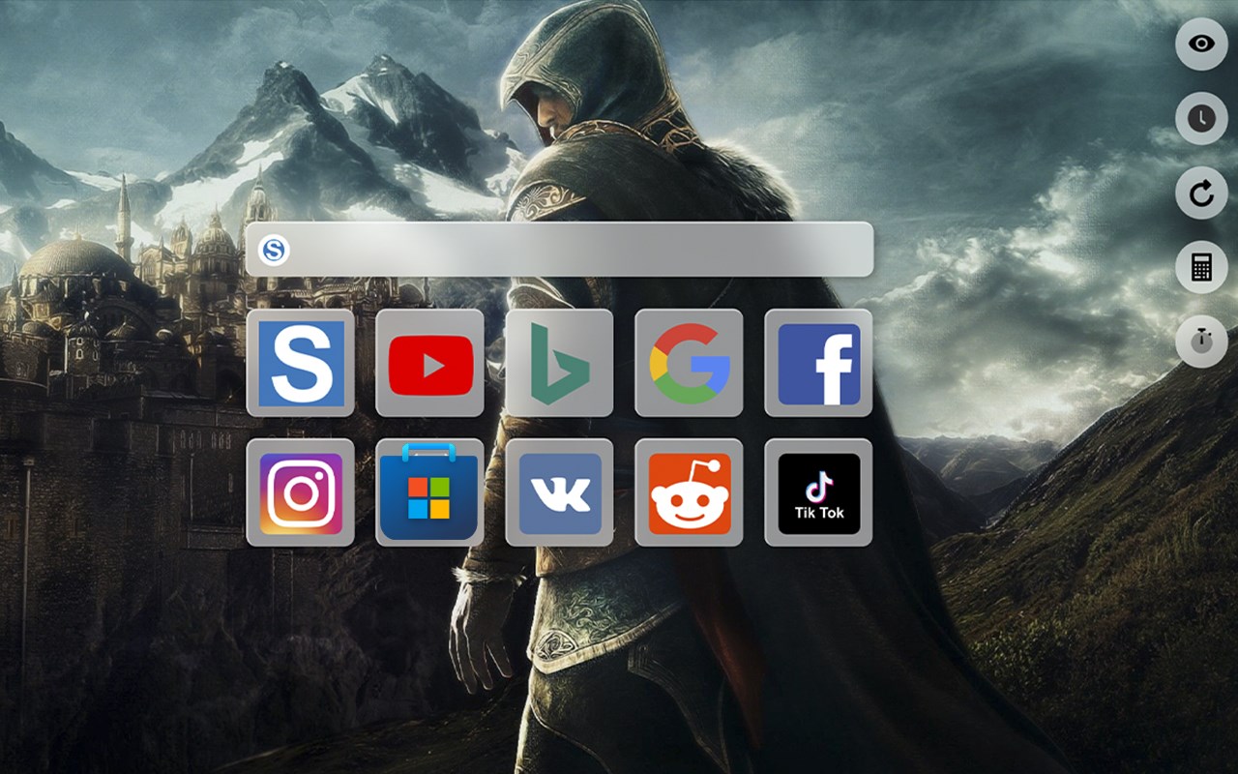The width and height of the screenshot is (1238, 774).
Task: Focus the search bar input field
Action: (x=559, y=250)
